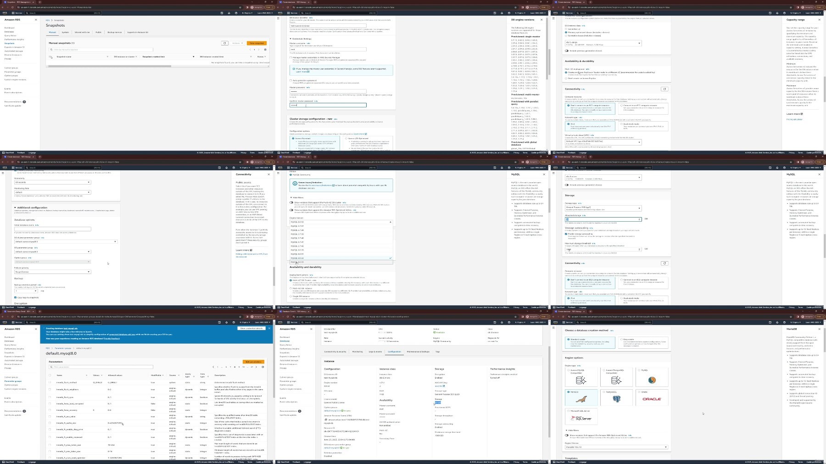The width and height of the screenshot is (826, 464).
Task: Click the MySQL dolphin logo card
Action: (x=652, y=380)
